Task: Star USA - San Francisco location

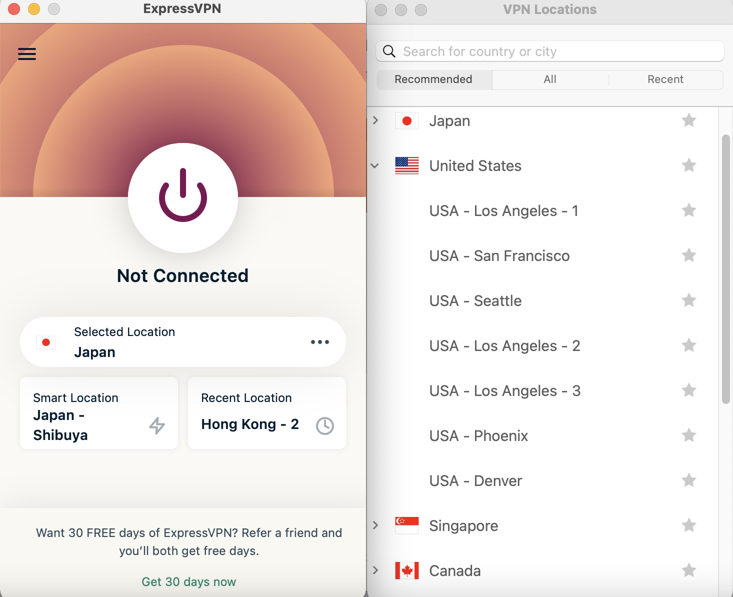Action: click(x=689, y=255)
